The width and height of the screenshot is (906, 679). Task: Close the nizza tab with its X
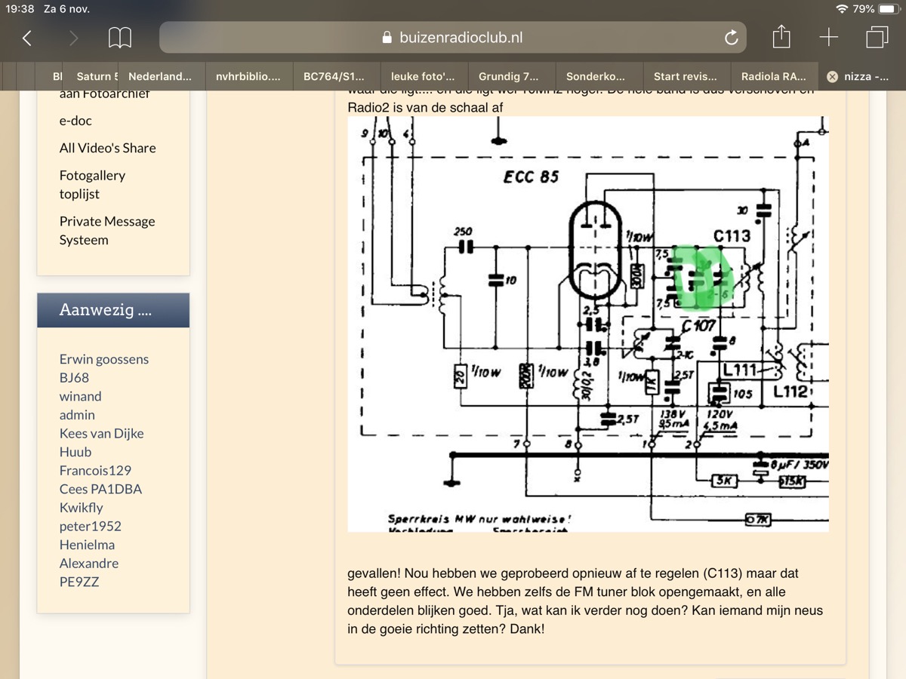point(832,76)
